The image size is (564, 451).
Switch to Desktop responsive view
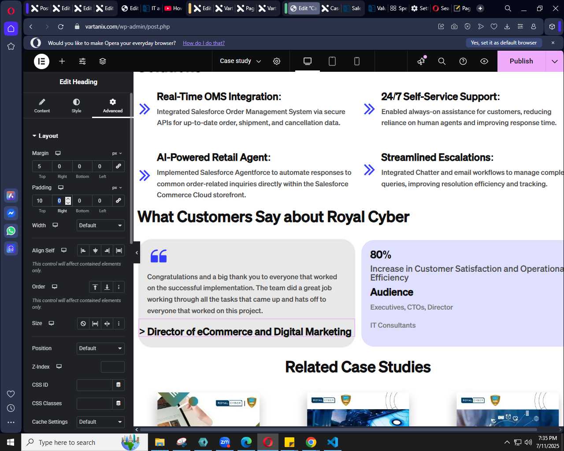coord(308,61)
